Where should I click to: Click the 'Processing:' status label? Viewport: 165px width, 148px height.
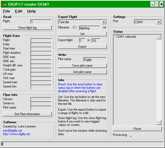tap(120, 135)
